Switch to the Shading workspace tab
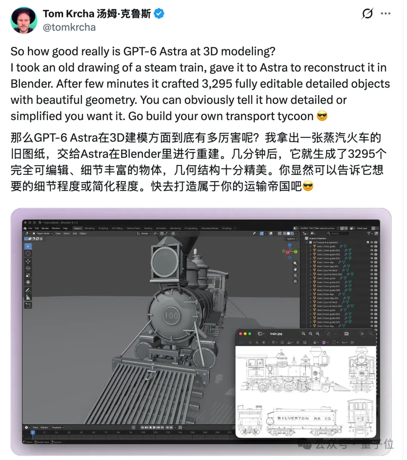 tap(148, 228)
